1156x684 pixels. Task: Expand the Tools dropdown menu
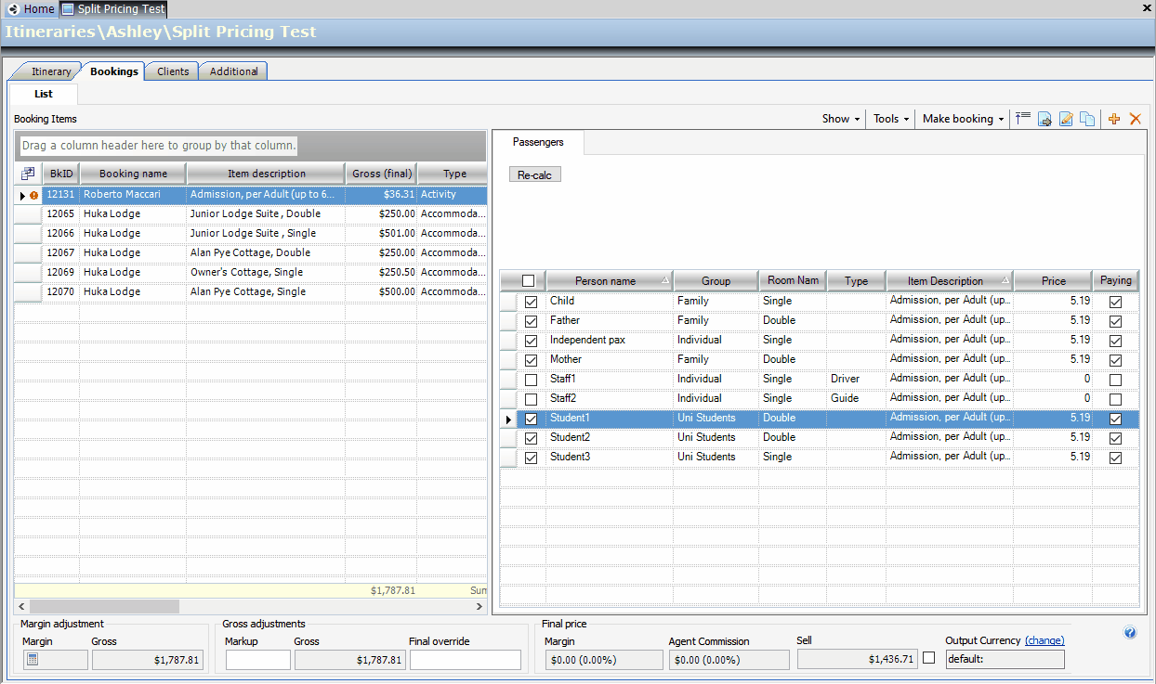point(890,119)
